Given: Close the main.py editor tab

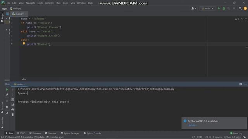Looking at the screenshot, I should click(26, 14).
